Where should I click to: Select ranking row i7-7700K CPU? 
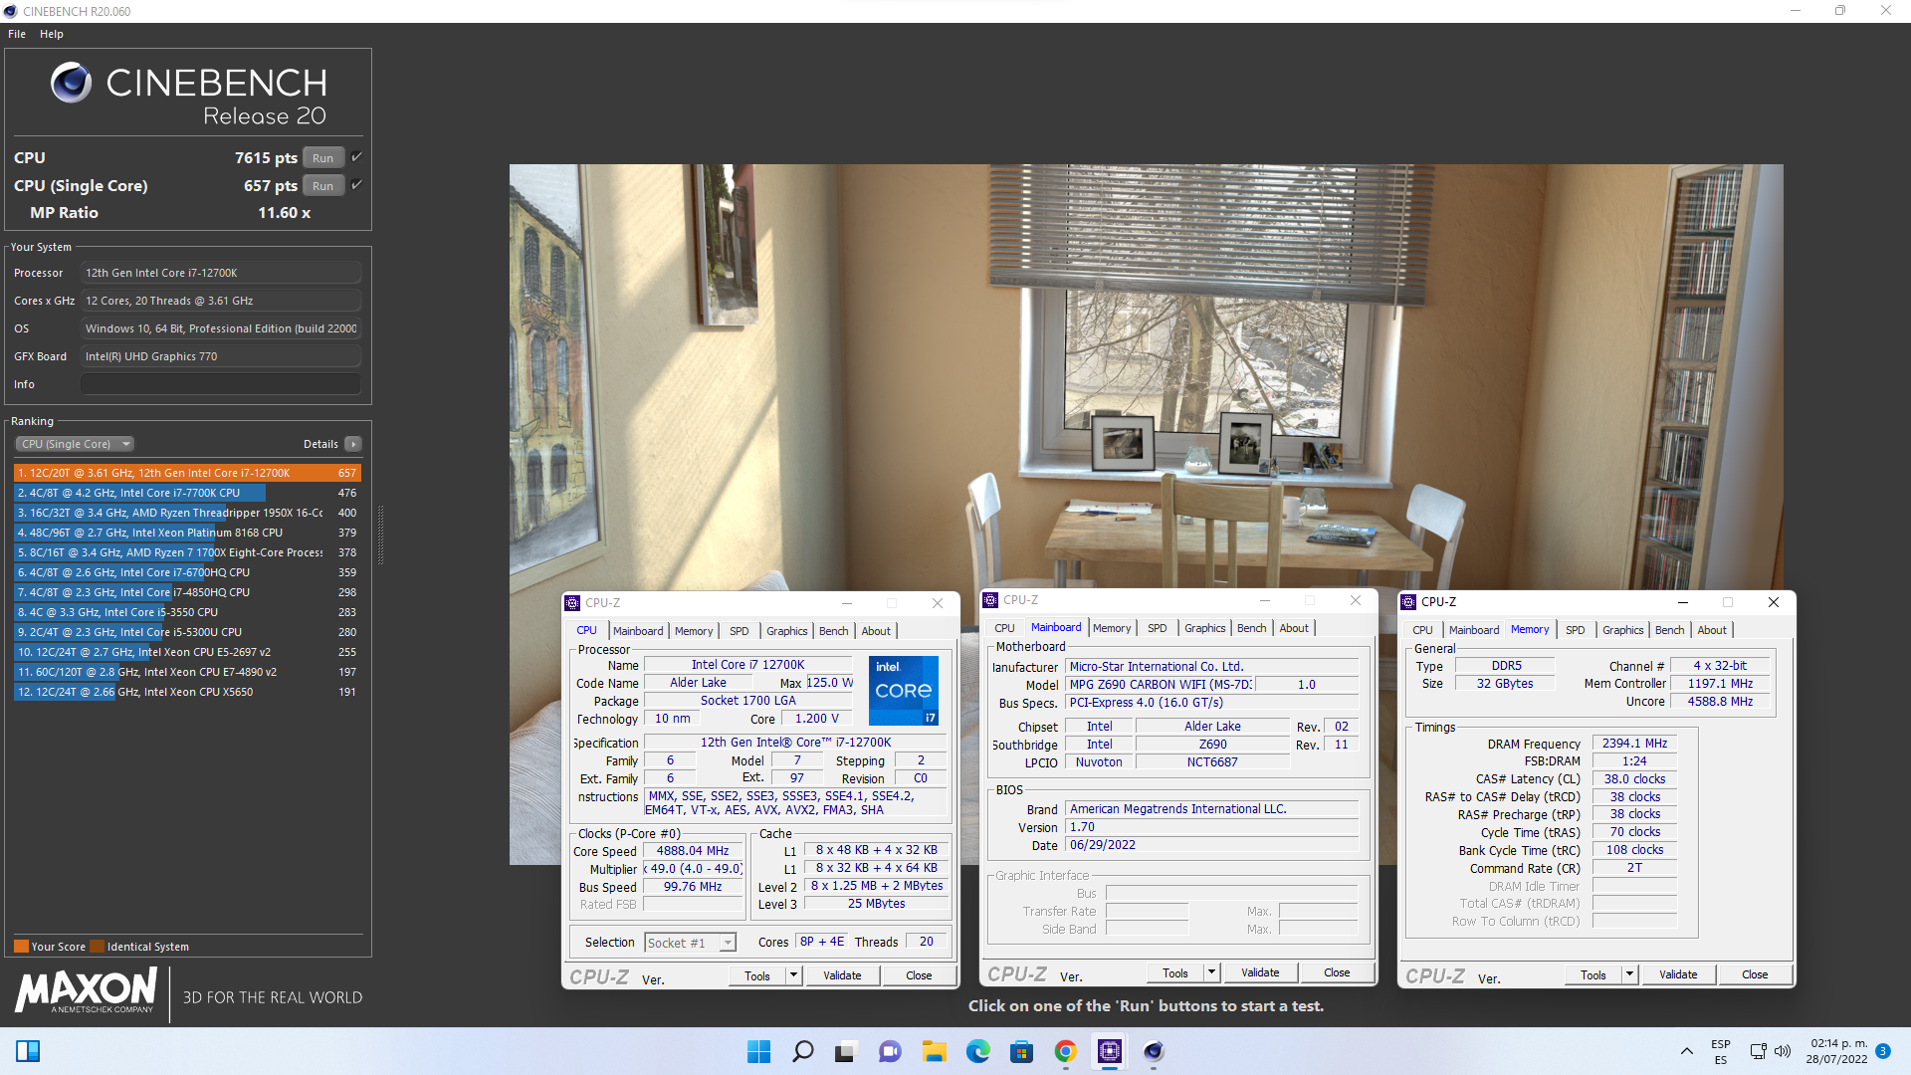(187, 493)
